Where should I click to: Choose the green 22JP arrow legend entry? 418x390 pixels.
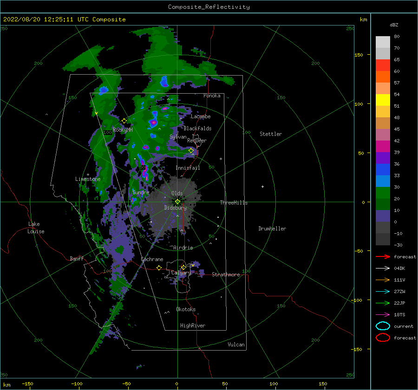tap(383, 303)
